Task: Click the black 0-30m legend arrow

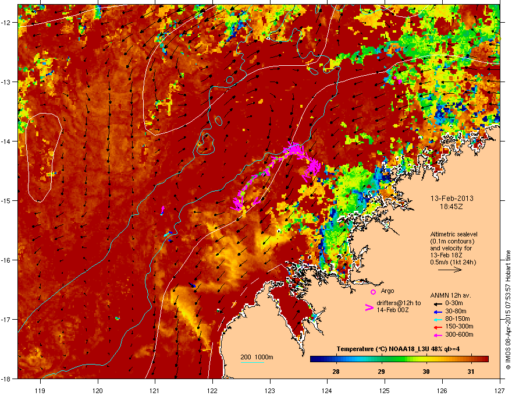Action: [438, 303]
